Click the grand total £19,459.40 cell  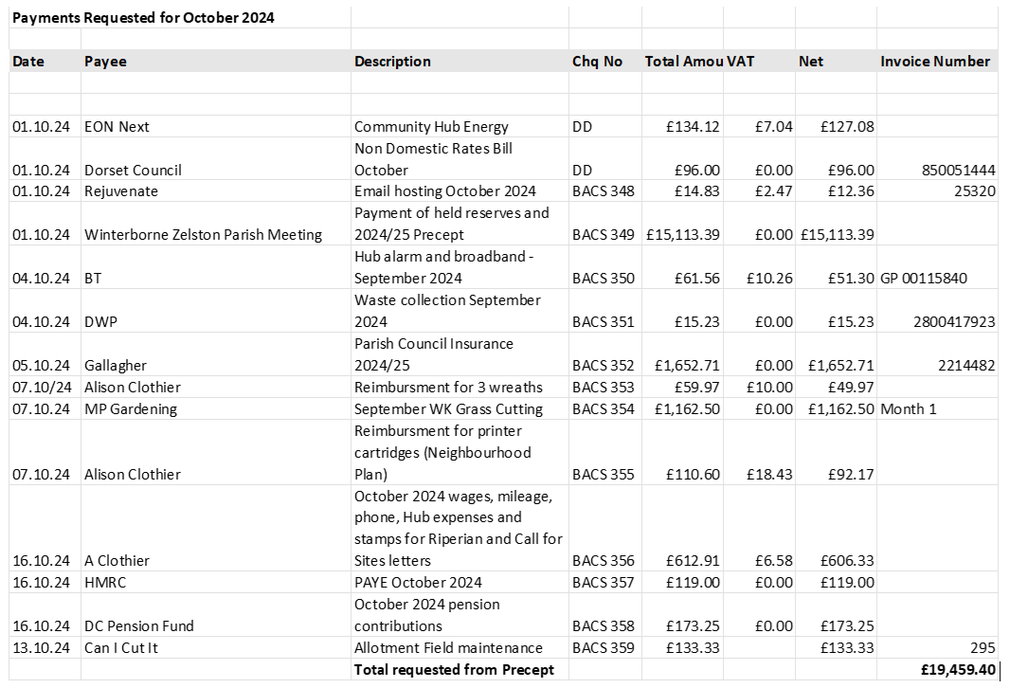[957, 670]
